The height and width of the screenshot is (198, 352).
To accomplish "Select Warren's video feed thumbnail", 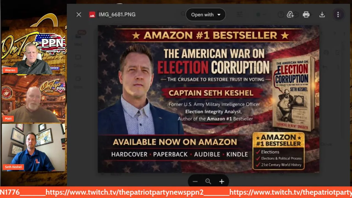I will pos(33,51).
